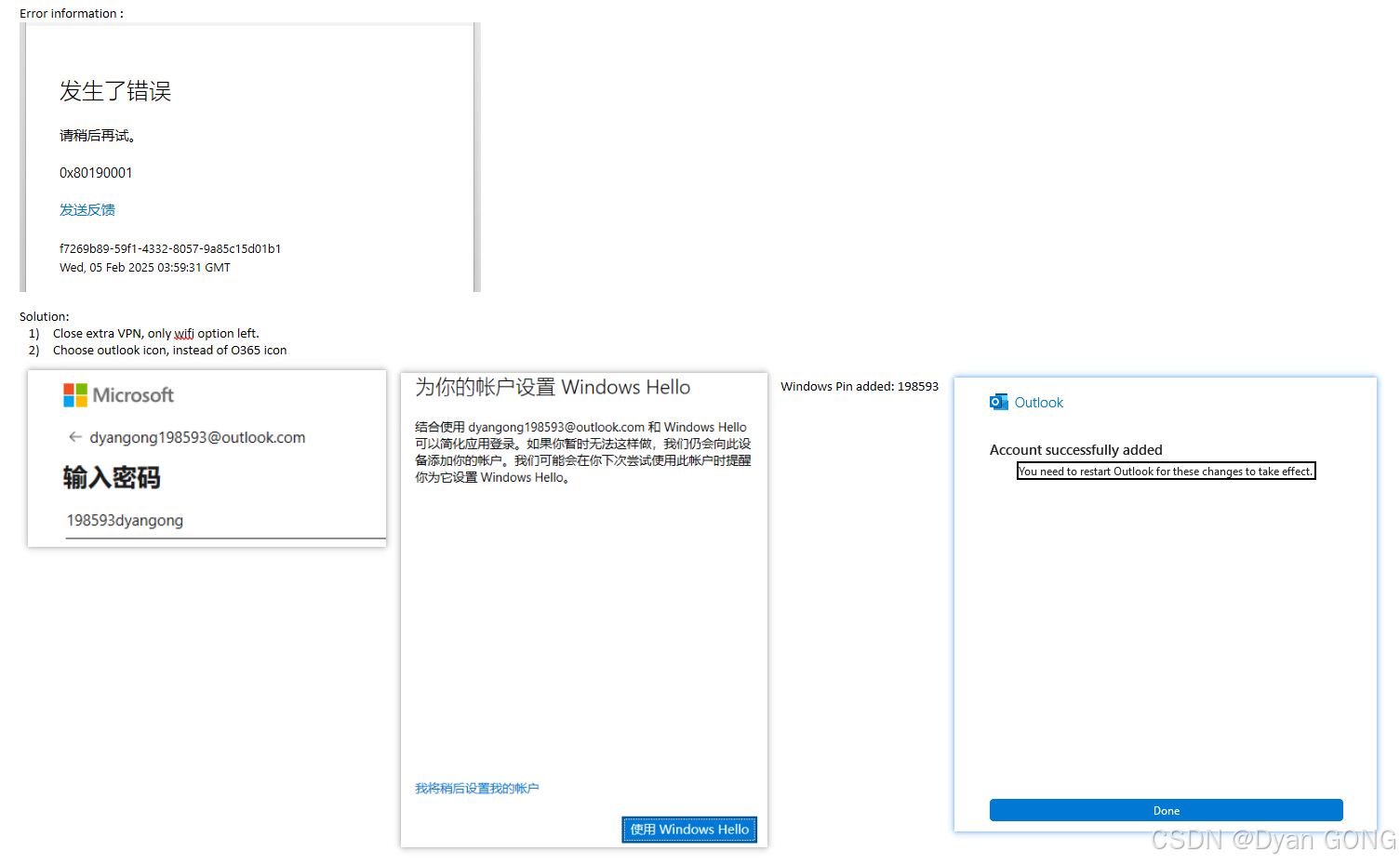The image size is (1400, 864).
Task: Click the error code 0x80190001
Action: [96, 173]
